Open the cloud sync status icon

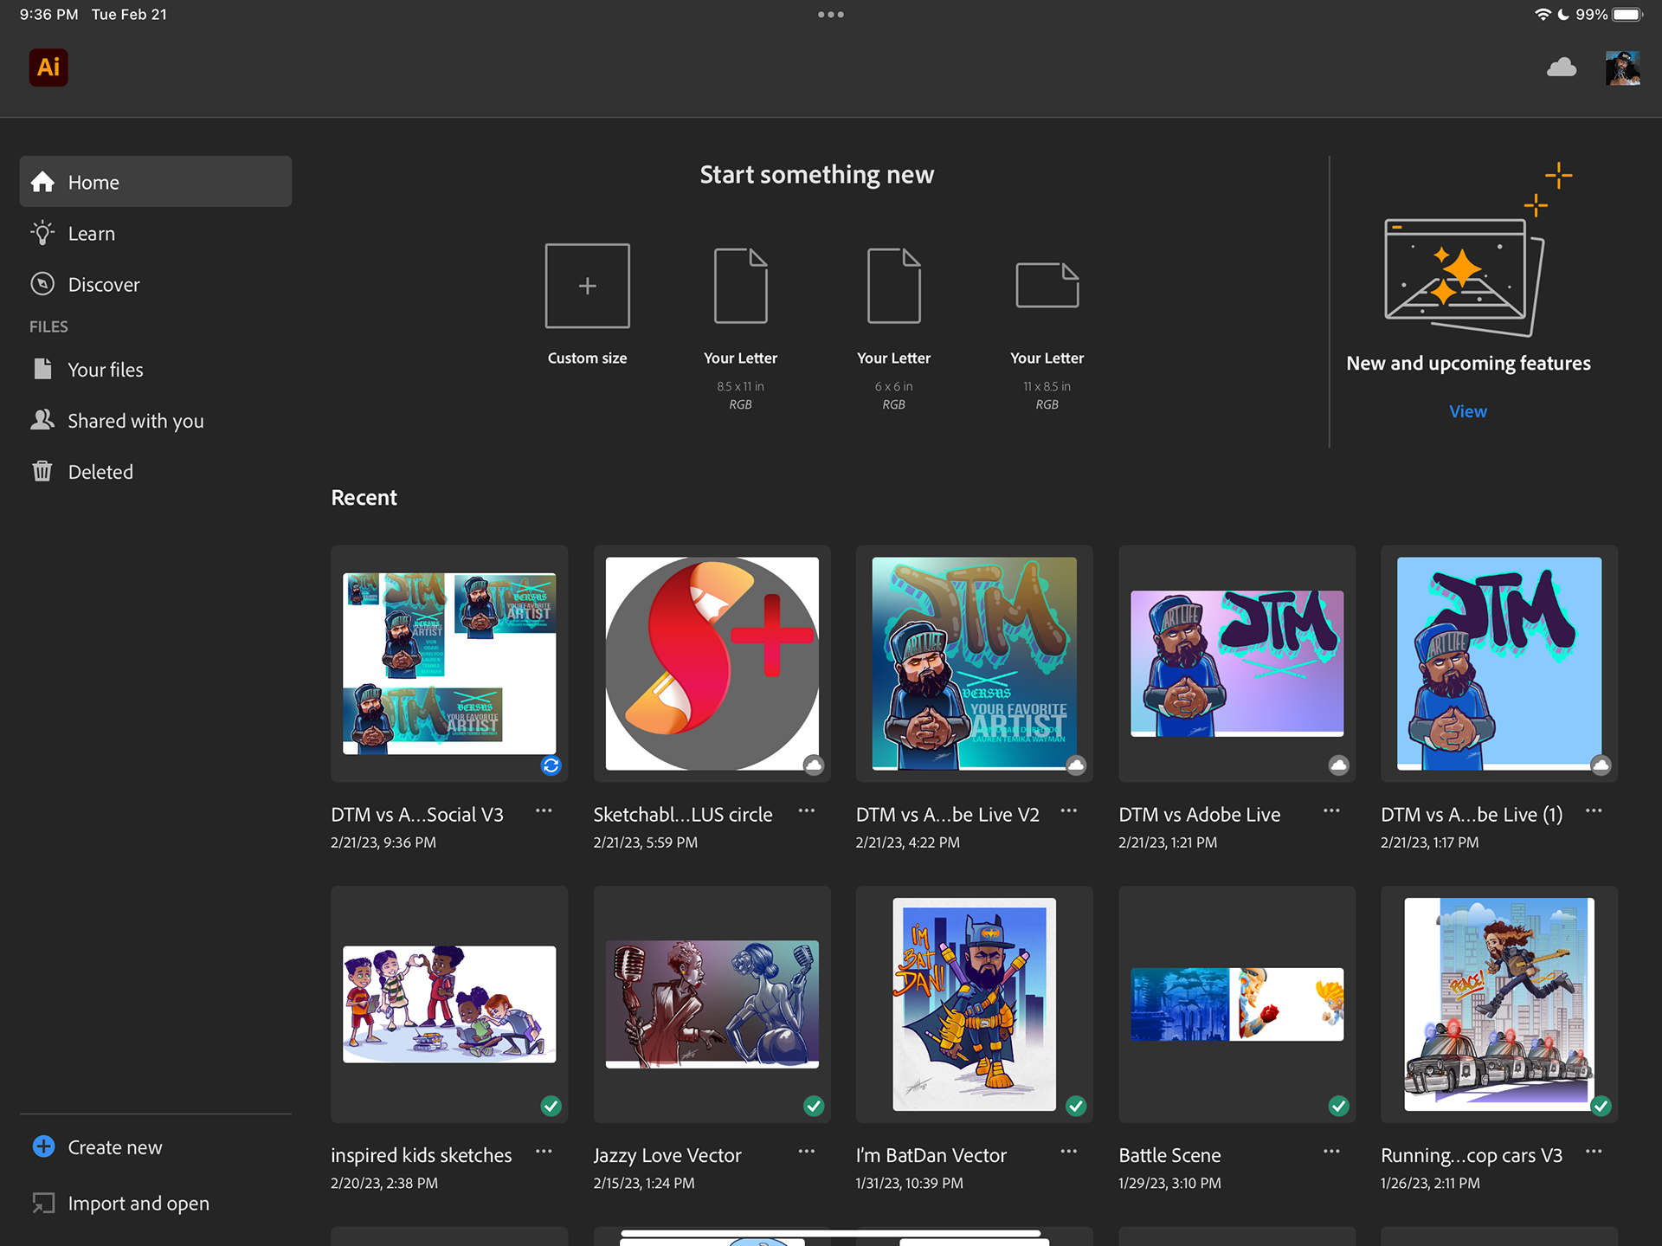[x=1562, y=68]
